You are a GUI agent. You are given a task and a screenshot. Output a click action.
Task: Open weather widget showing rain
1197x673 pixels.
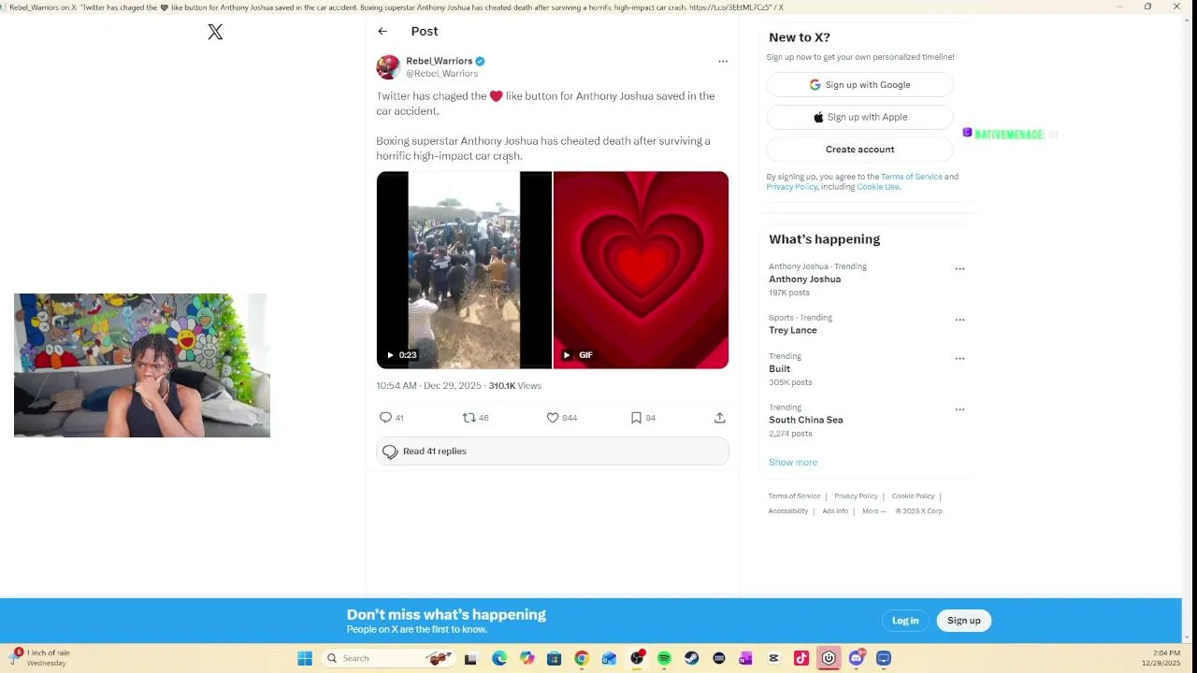(x=39, y=658)
